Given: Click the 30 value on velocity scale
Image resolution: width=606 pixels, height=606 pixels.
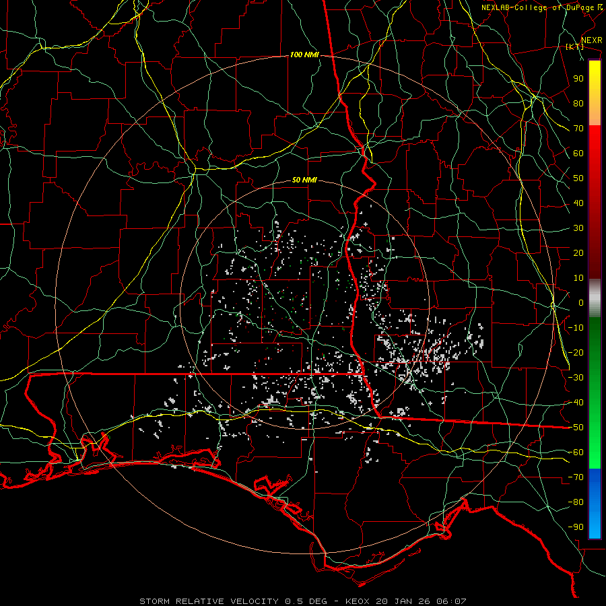Looking at the screenshot, I should (x=578, y=228).
